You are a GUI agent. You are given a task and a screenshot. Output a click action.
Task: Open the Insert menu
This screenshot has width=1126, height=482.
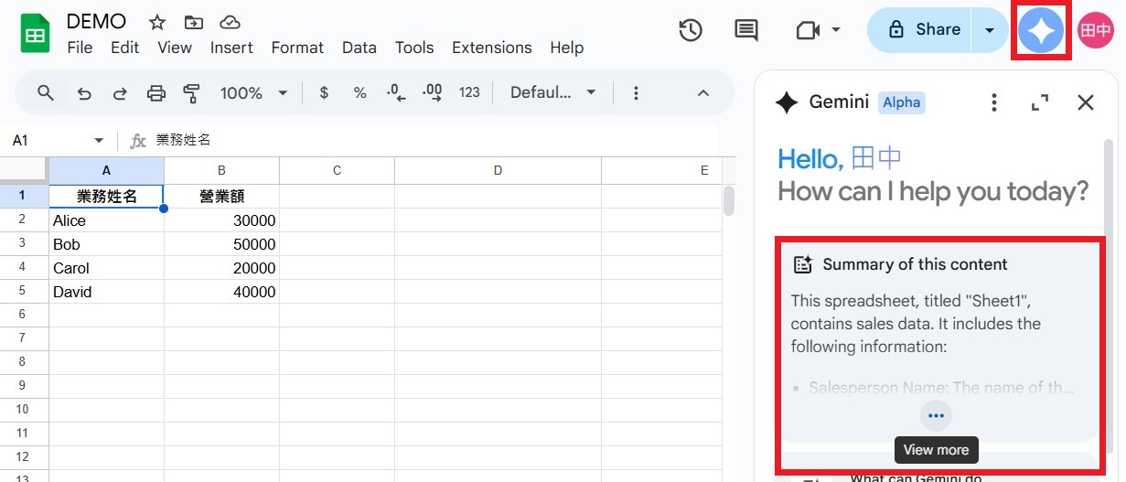[x=231, y=48]
